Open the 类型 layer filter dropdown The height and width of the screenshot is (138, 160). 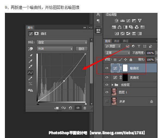pyautogui.click(x=113, y=46)
